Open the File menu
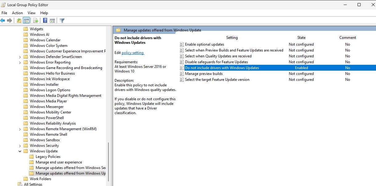 pyautogui.click(x=4, y=13)
